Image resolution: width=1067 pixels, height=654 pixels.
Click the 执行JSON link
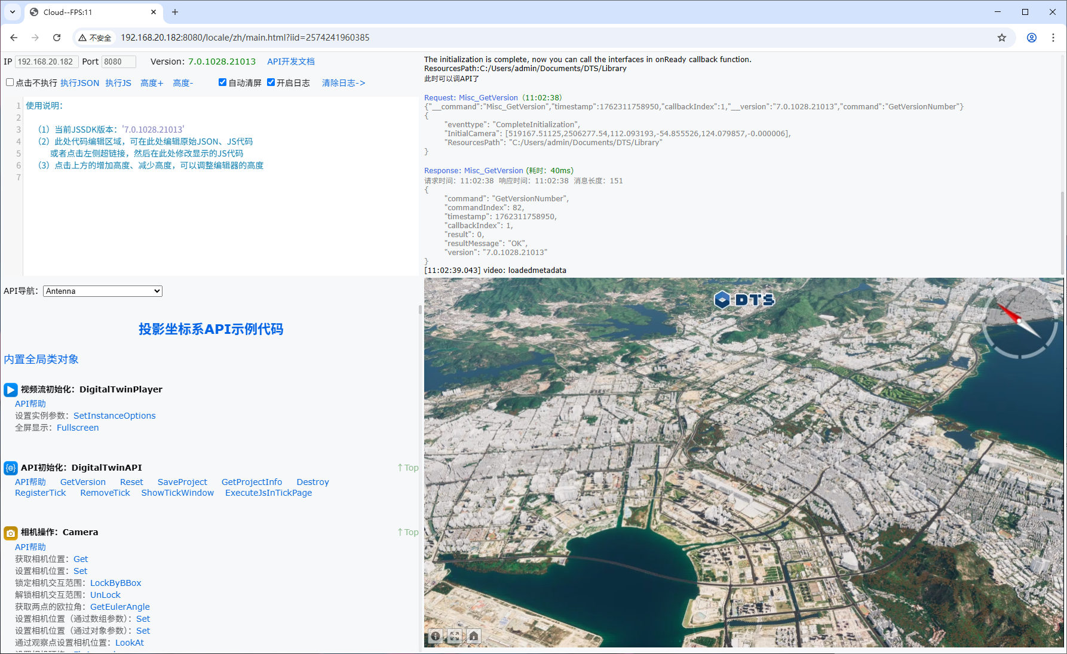click(79, 83)
